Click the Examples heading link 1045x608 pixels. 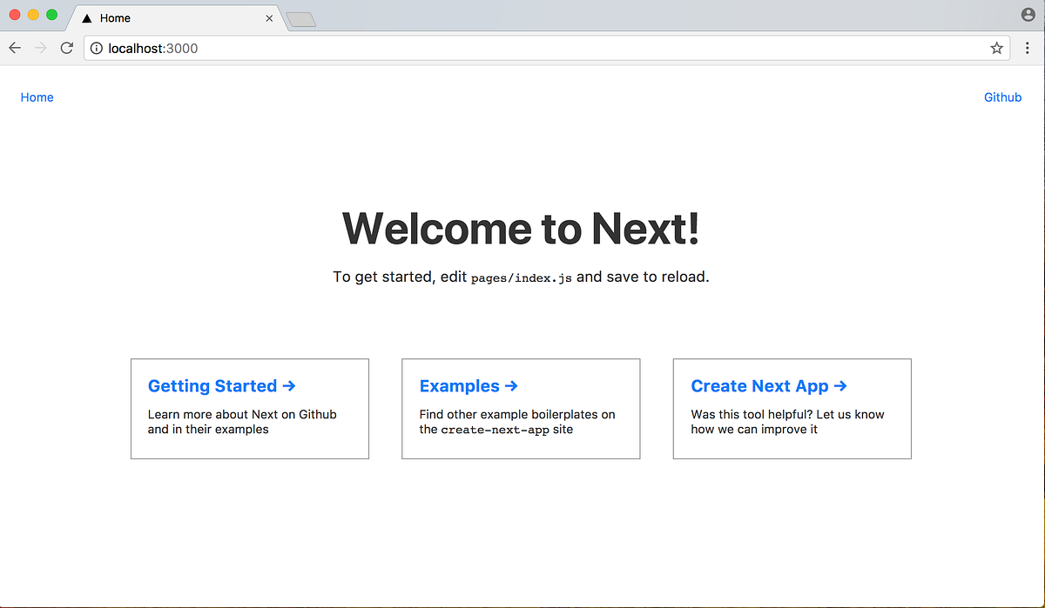coord(459,386)
